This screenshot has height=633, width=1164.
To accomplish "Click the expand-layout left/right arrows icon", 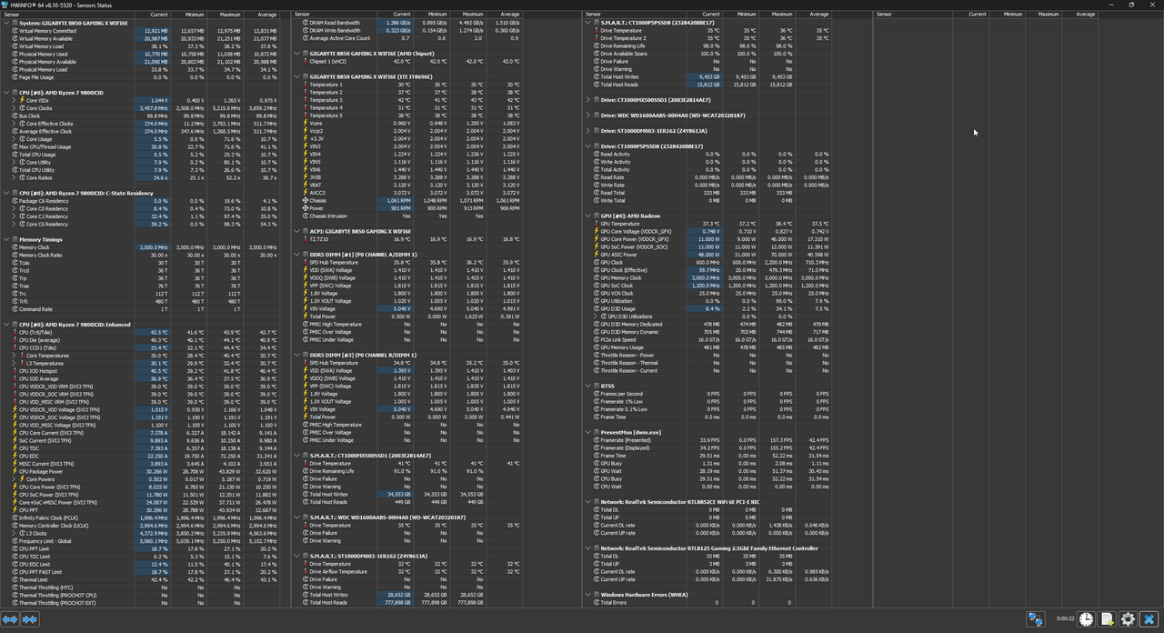I will pos(10,619).
